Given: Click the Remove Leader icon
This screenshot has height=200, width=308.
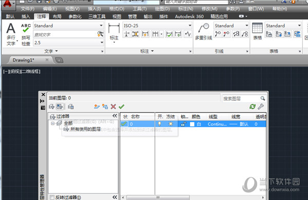Looking at the screenshot, I should tap(226, 34).
